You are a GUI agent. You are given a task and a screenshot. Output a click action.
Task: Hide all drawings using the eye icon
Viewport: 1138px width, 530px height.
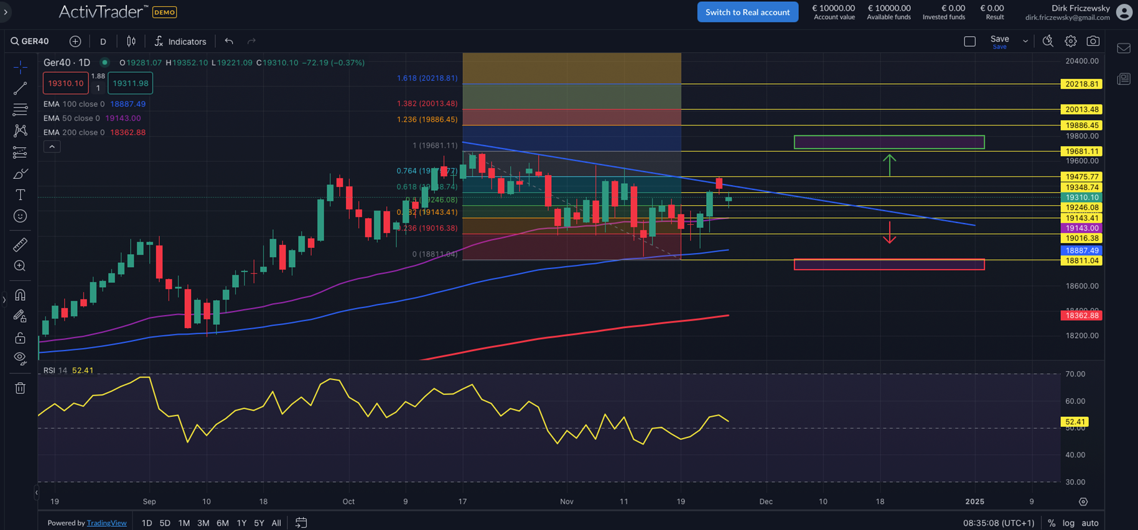coord(20,358)
